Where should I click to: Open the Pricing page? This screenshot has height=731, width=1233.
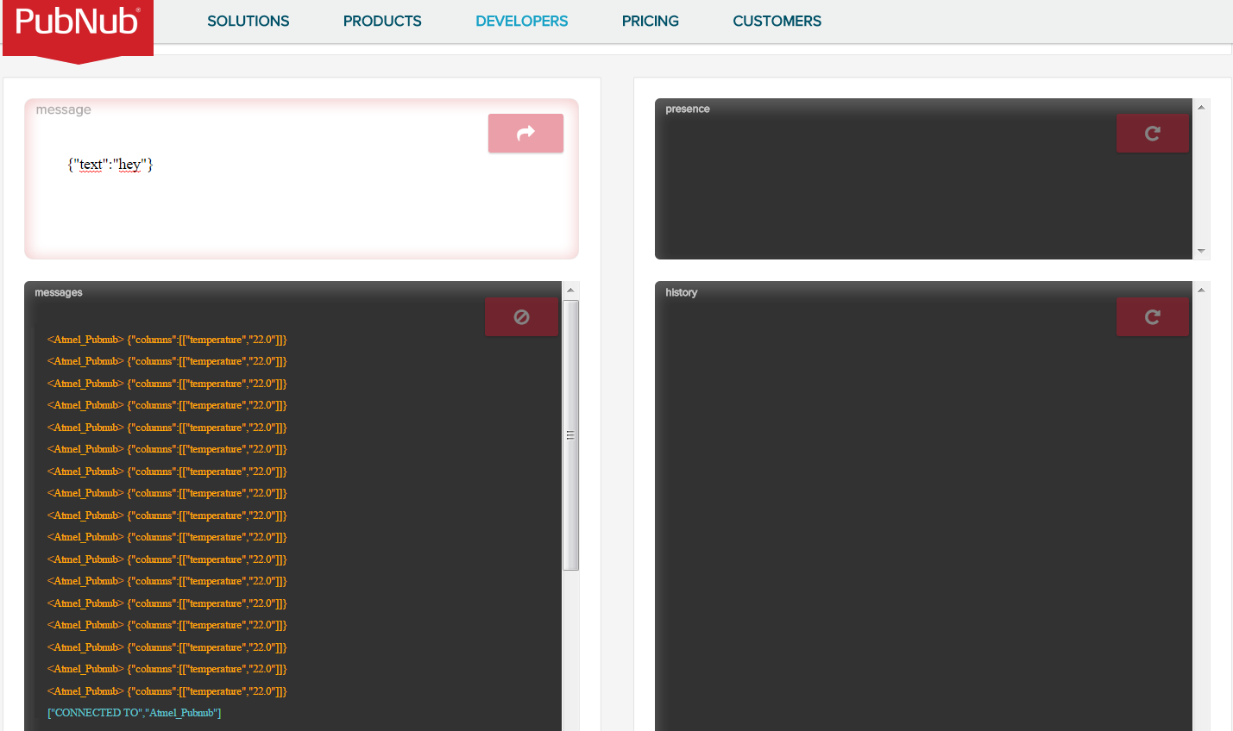point(651,21)
